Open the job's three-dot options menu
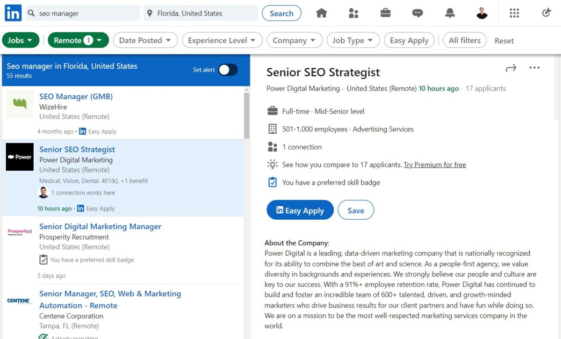The height and width of the screenshot is (339, 561). [x=534, y=68]
